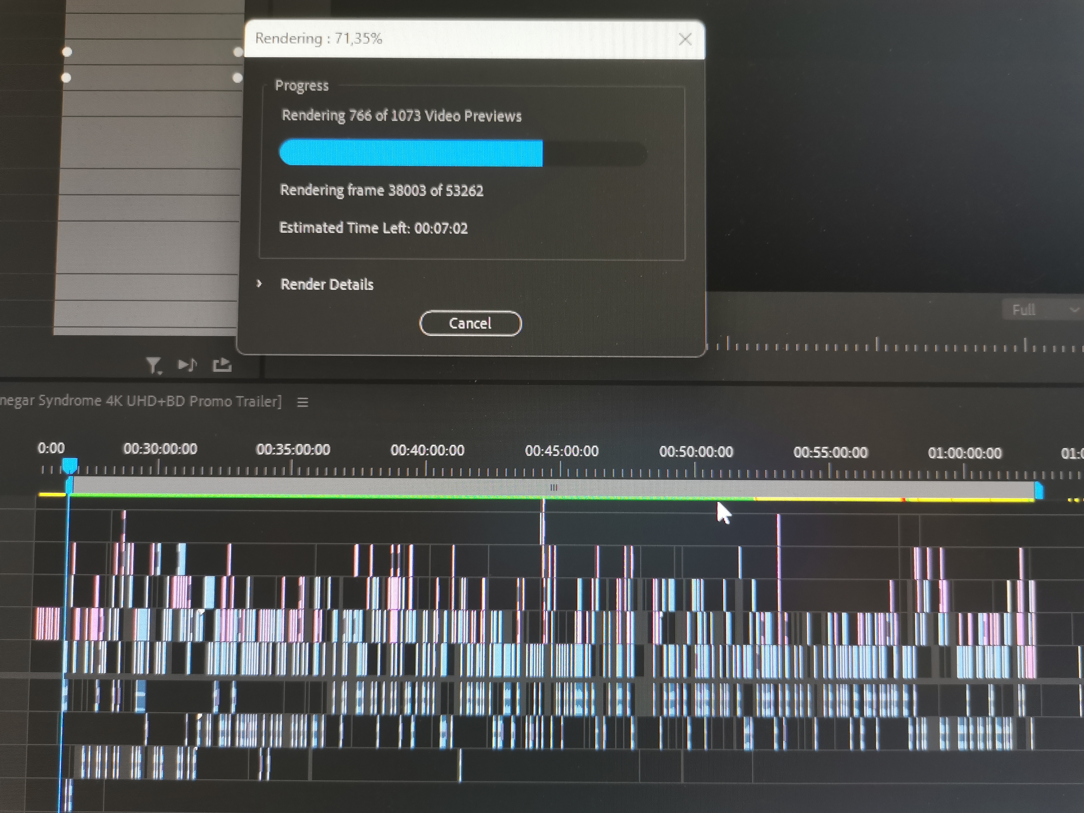Click the 'Estimated Time Left: 00:07:02' text

click(x=374, y=228)
